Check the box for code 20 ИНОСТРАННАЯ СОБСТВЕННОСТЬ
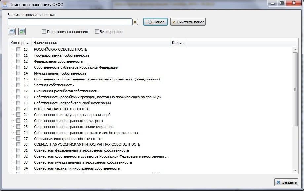The image size is (304, 191). click(19, 109)
